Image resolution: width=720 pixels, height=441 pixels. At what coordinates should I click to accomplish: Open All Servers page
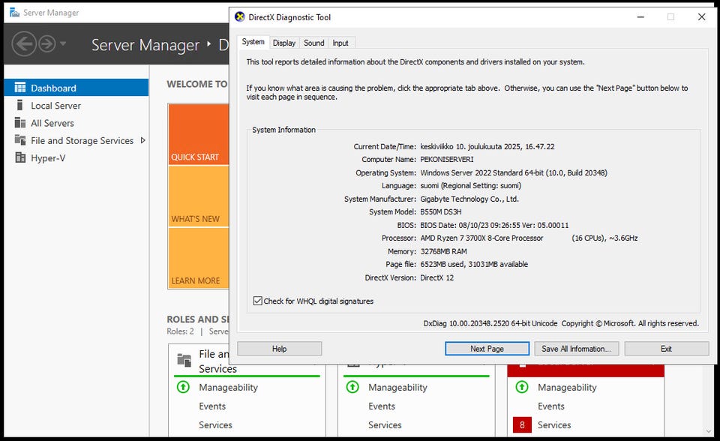point(52,123)
